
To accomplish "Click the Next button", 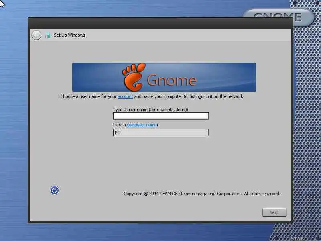I will click(x=274, y=212).
